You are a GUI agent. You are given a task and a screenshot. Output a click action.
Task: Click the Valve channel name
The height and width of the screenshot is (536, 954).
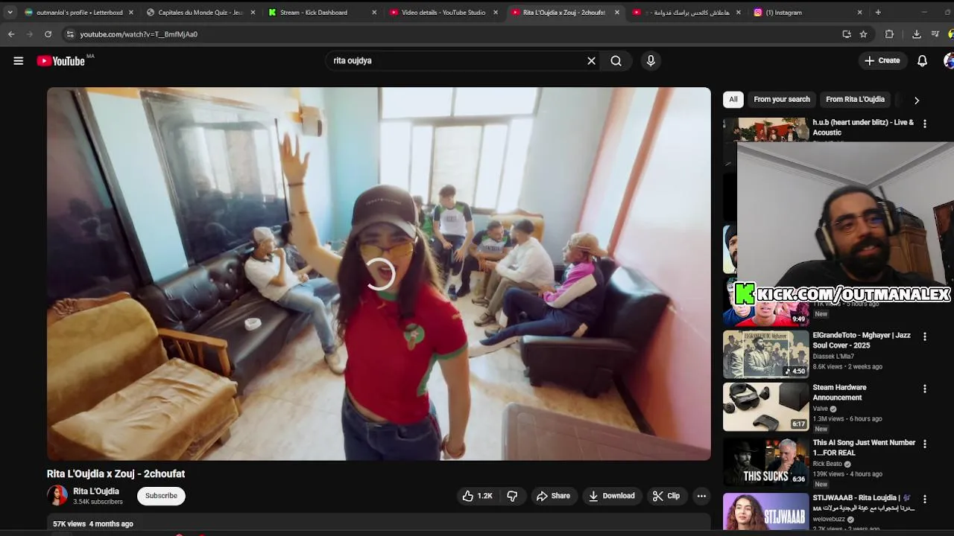click(x=821, y=409)
